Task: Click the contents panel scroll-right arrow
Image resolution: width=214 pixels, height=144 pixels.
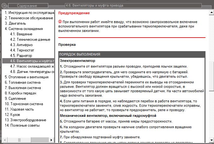Action: click(51, 140)
